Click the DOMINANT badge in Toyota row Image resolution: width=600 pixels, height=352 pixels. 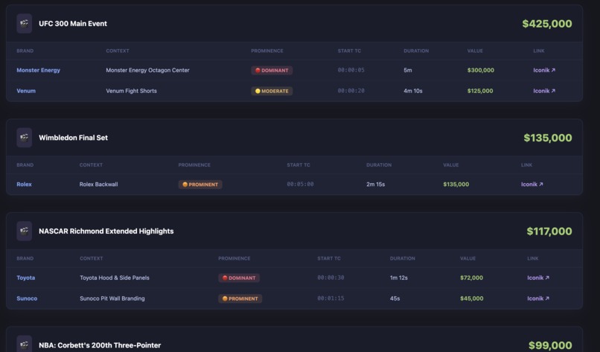point(239,278)
